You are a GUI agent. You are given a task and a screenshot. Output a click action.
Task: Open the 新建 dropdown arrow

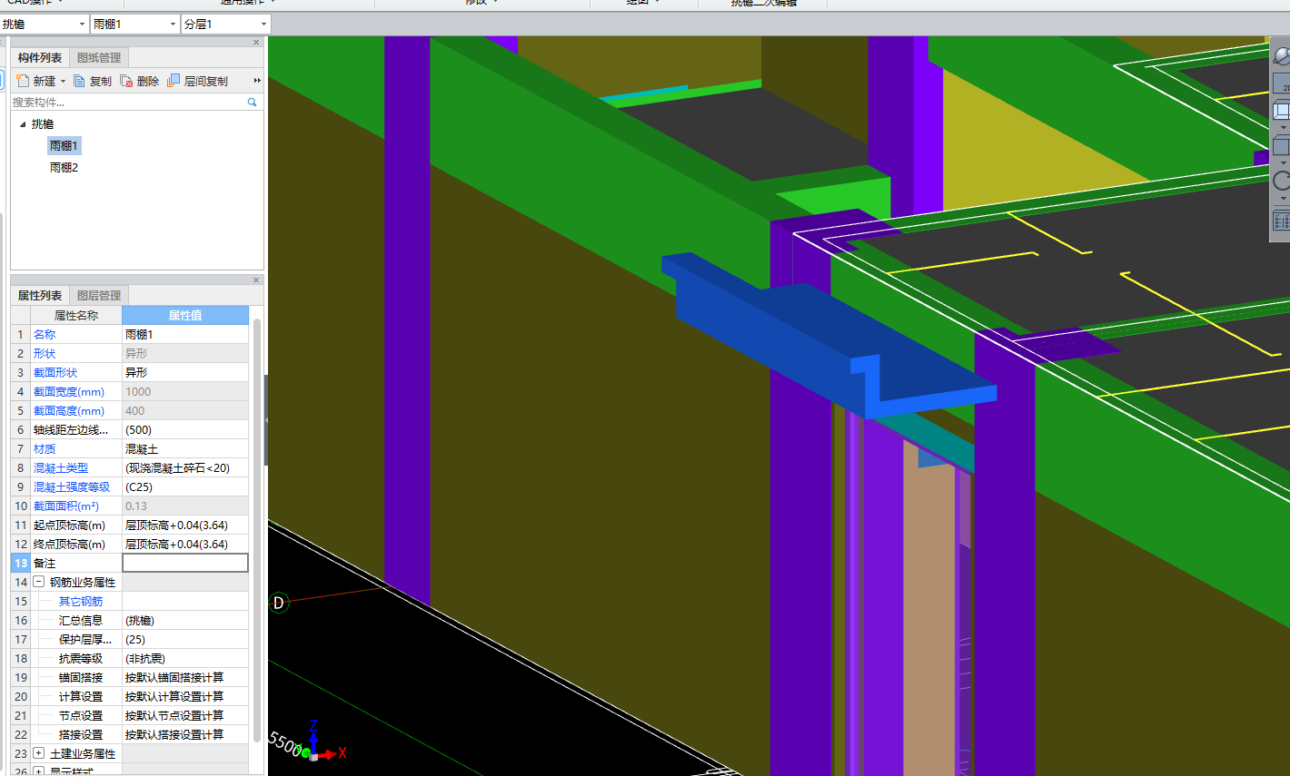[63, 82]
